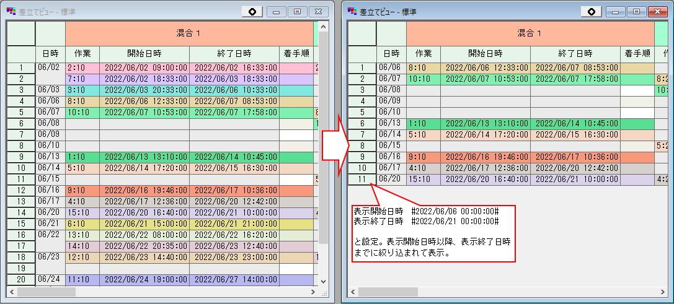Viewport: 674px width, 304px height.
Task: Minimize the left 差立てビュー window
Action: [x=277, y=12]
